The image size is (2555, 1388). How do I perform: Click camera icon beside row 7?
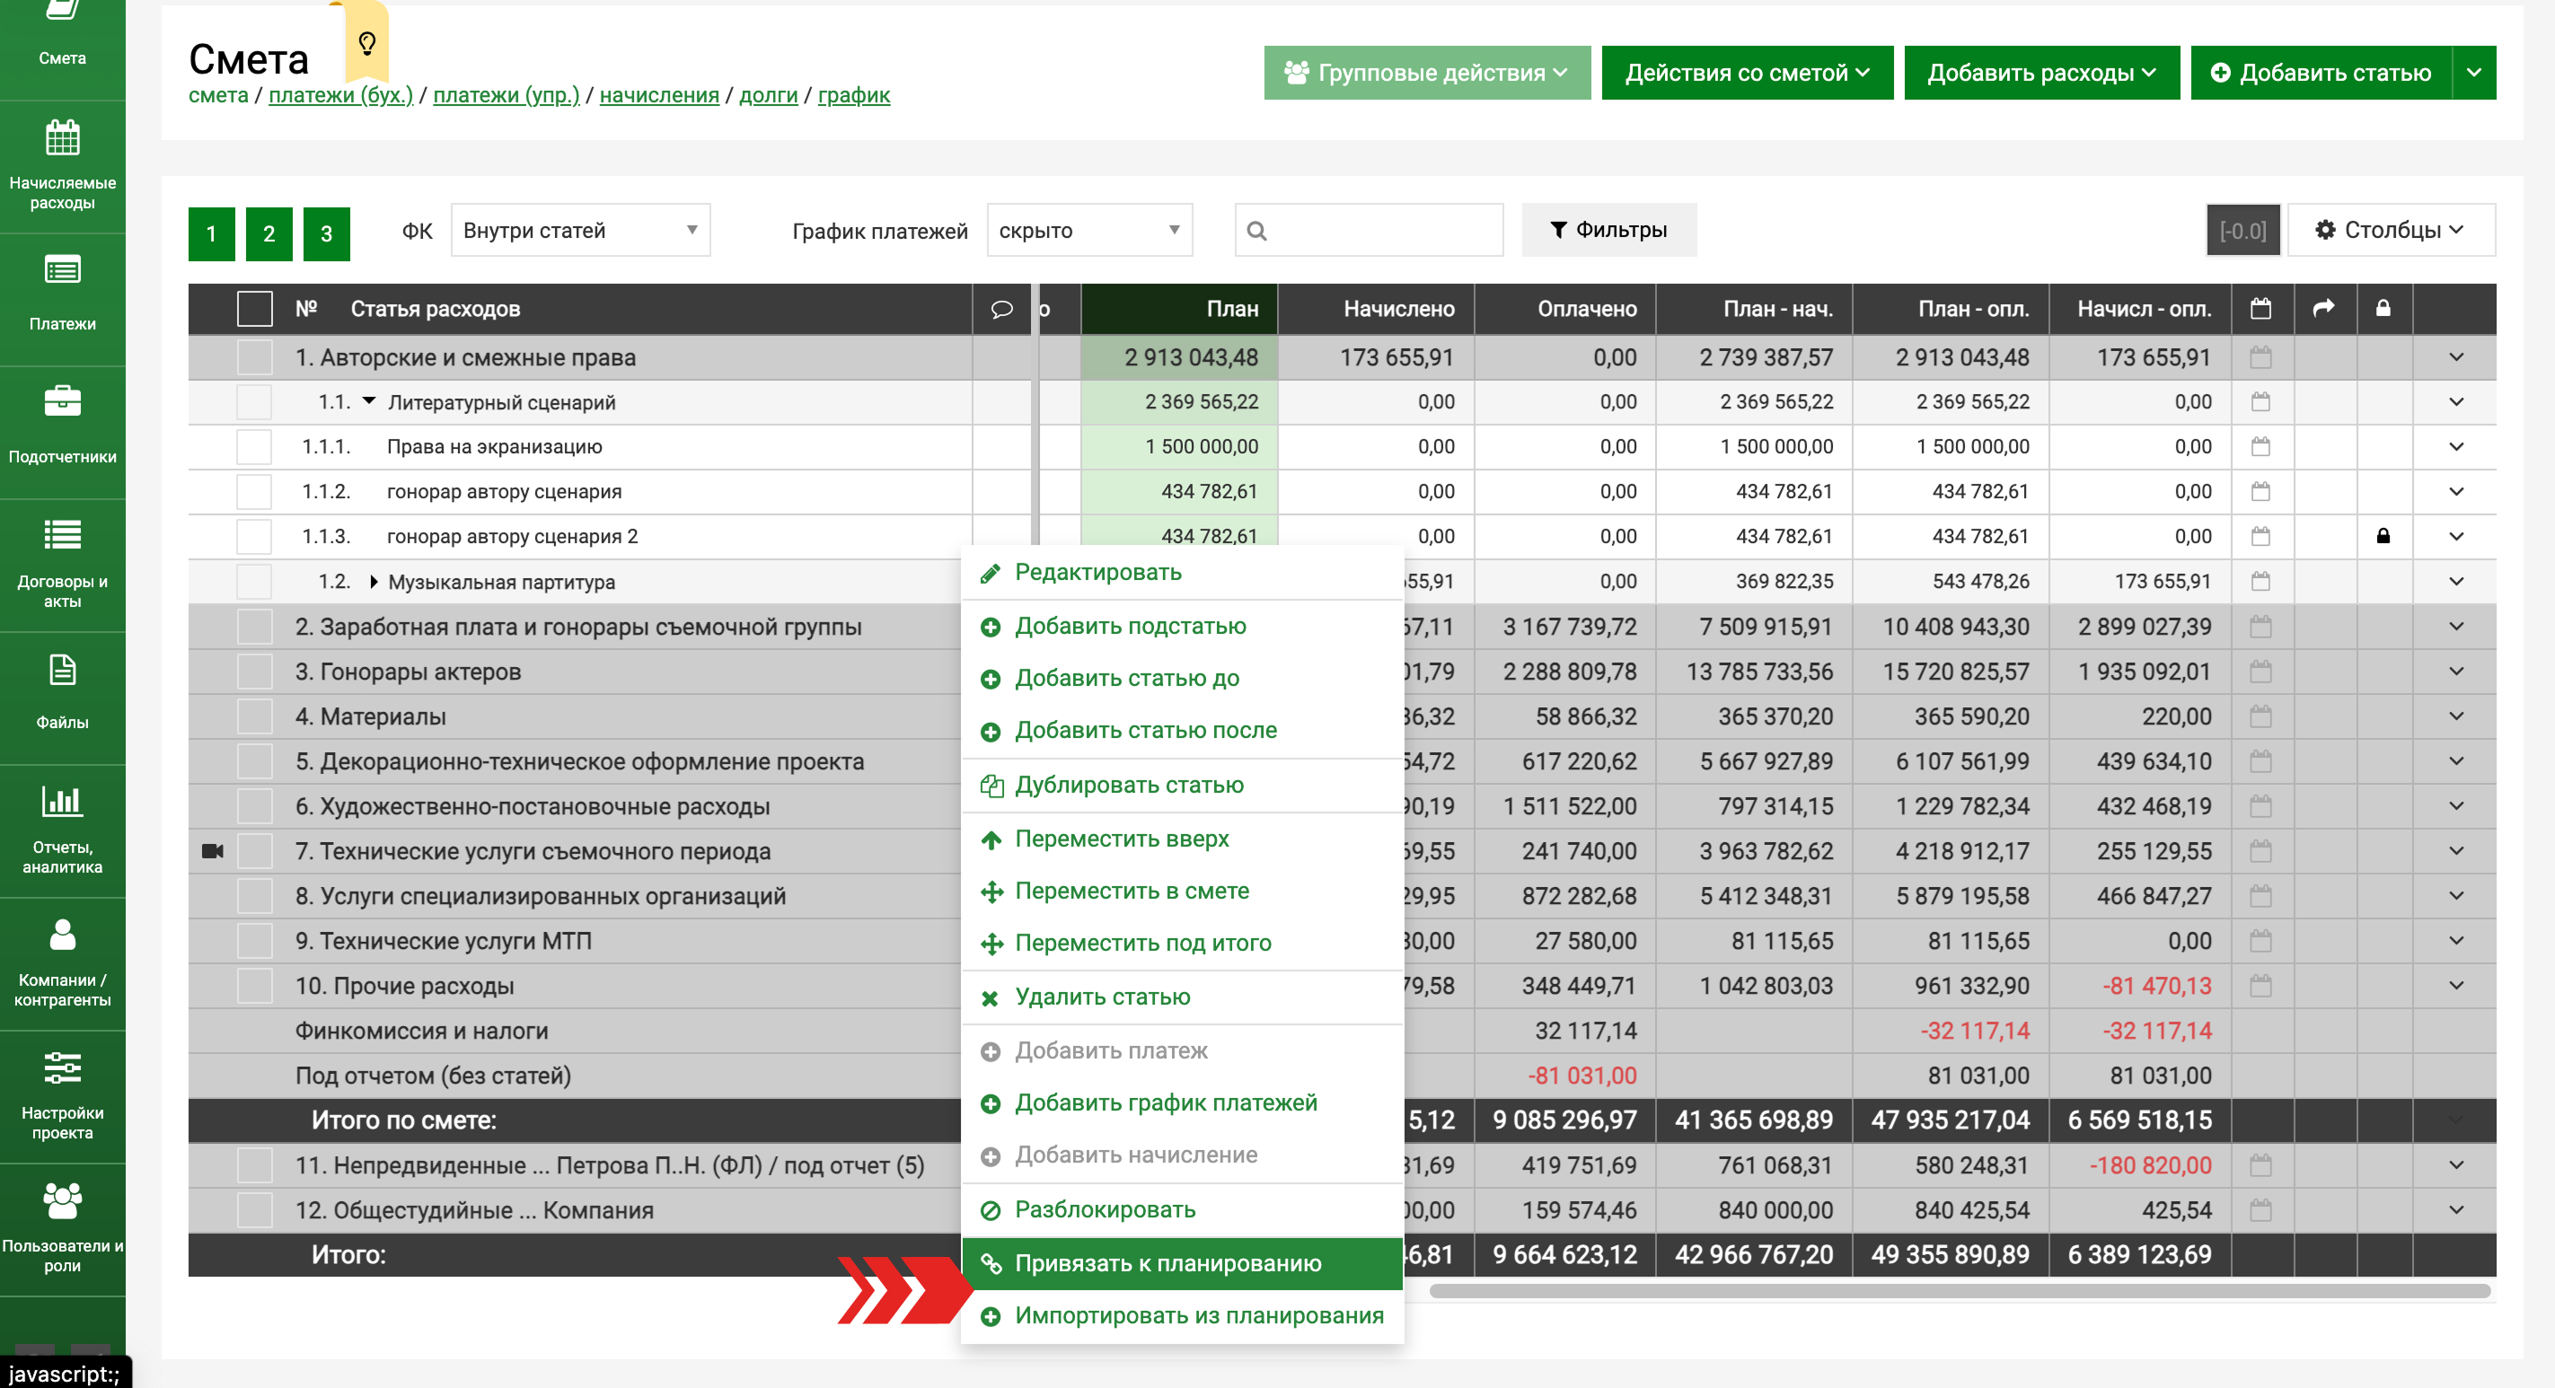pyautogui.click(x=212, y=850)
